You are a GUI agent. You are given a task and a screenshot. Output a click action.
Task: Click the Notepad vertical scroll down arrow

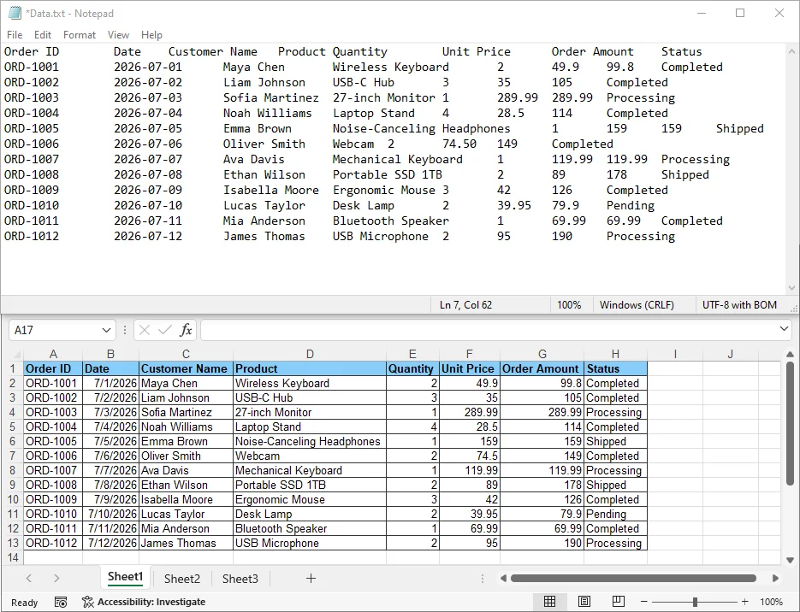coord(791,288)
